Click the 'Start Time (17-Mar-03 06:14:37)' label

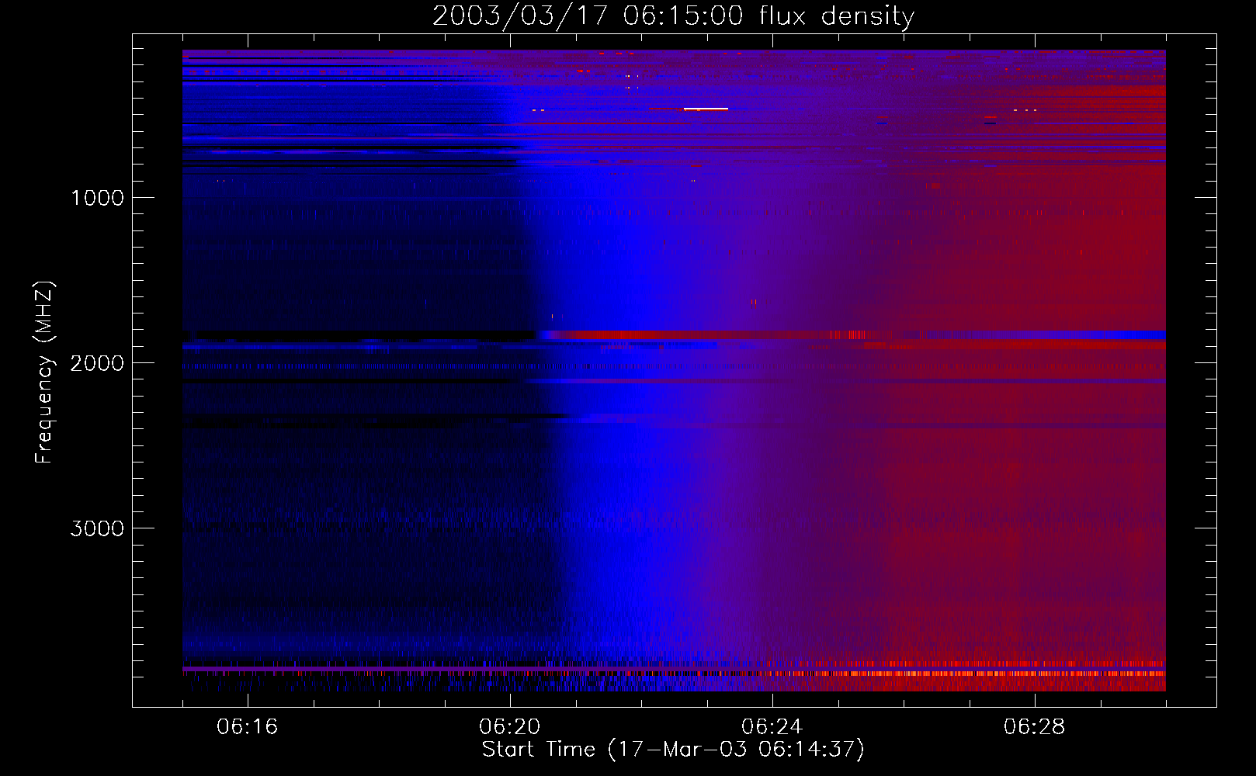(673, 750)
